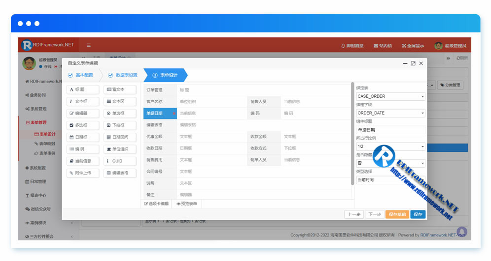Select the 表单设计 wizard step
This screenshot has height=261, width=491.
(165, 75)
